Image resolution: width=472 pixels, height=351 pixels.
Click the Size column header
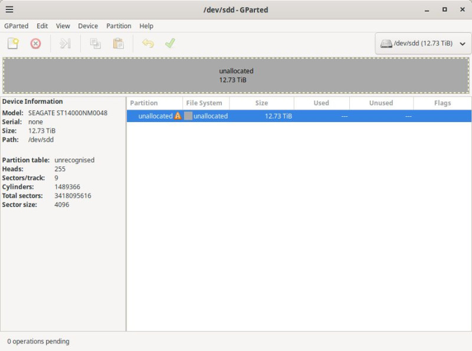tap(261, 103)
